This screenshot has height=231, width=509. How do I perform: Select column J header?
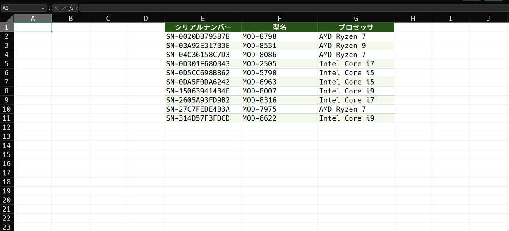click(x=489, y=18)
